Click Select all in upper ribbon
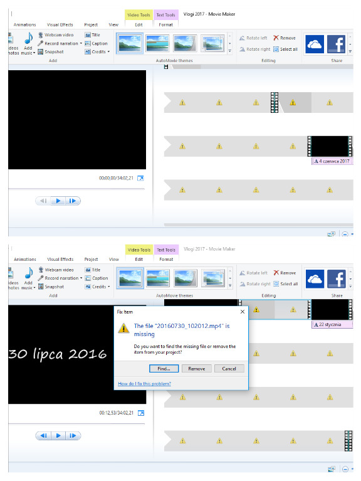The height and width of the screenshot is (481, 361). [x=285, y=49]
